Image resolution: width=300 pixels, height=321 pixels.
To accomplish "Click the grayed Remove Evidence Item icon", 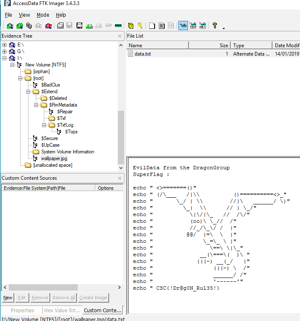I will click(x=38, y=26).
